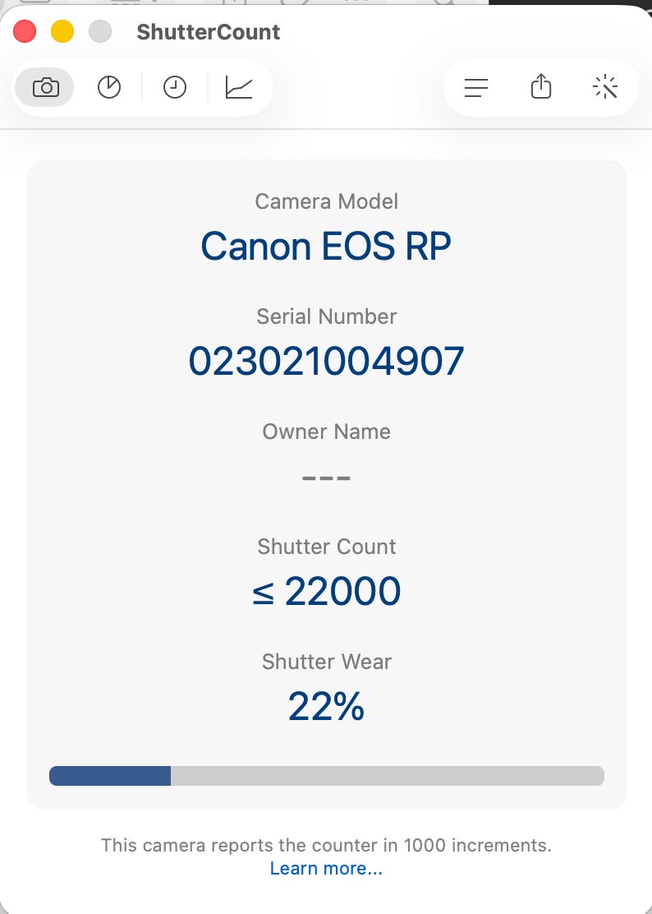Open the pie chart distribution view

[109, 87]
